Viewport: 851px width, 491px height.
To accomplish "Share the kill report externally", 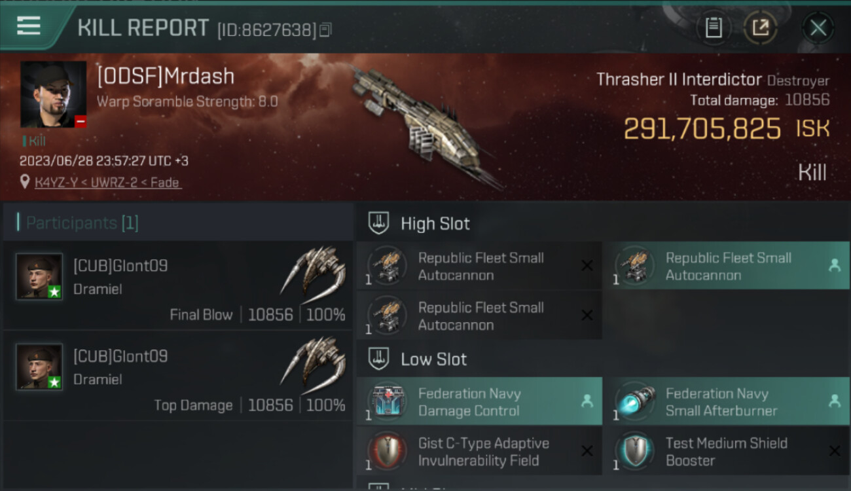I will coord(760,27).
